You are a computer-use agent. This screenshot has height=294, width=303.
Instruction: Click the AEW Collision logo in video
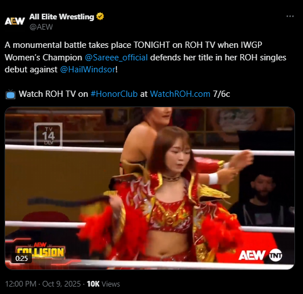pyautogui.click(x=40, y=250)
